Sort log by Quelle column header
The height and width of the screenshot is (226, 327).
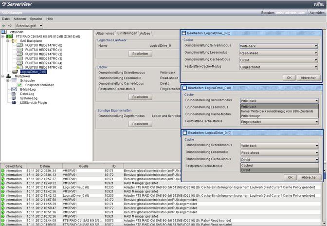click(x=83, y=166)
